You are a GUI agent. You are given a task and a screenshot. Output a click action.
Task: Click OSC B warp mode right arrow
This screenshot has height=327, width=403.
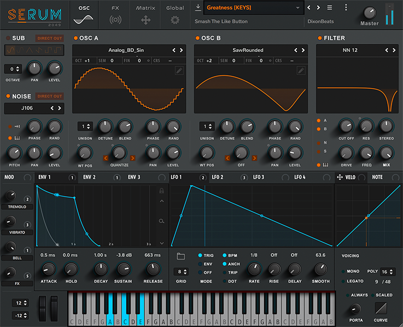click(254, 158)
